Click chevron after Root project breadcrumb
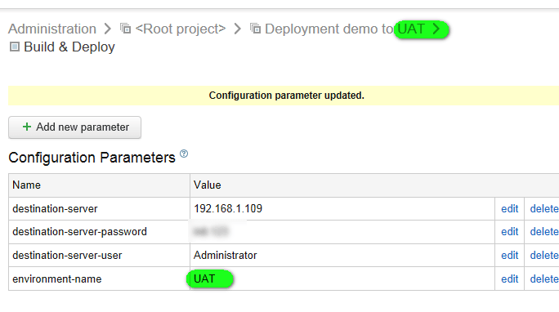 point(238,29)
